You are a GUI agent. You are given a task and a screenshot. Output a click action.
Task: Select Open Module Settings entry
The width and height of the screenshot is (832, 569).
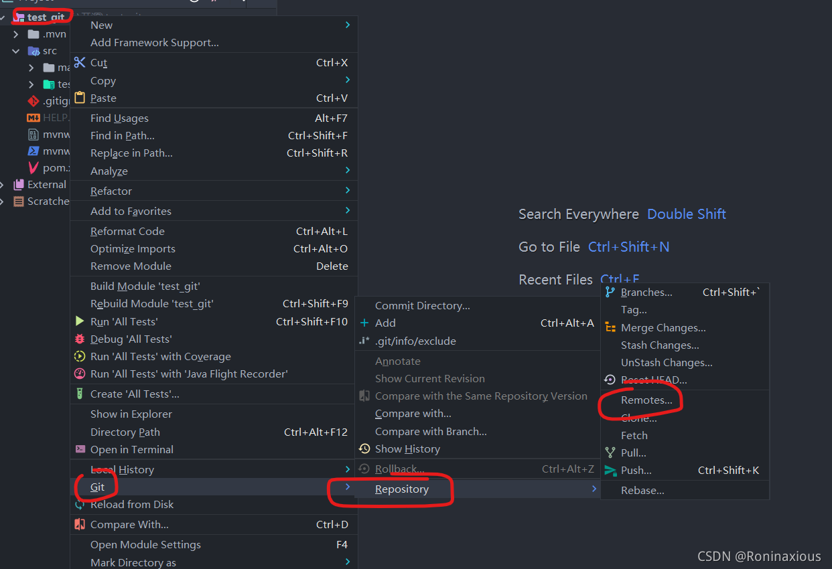click(214, 544)
